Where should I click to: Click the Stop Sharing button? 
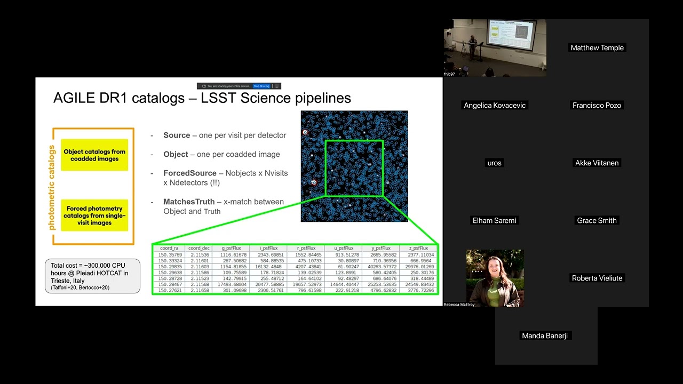[261, 86]
